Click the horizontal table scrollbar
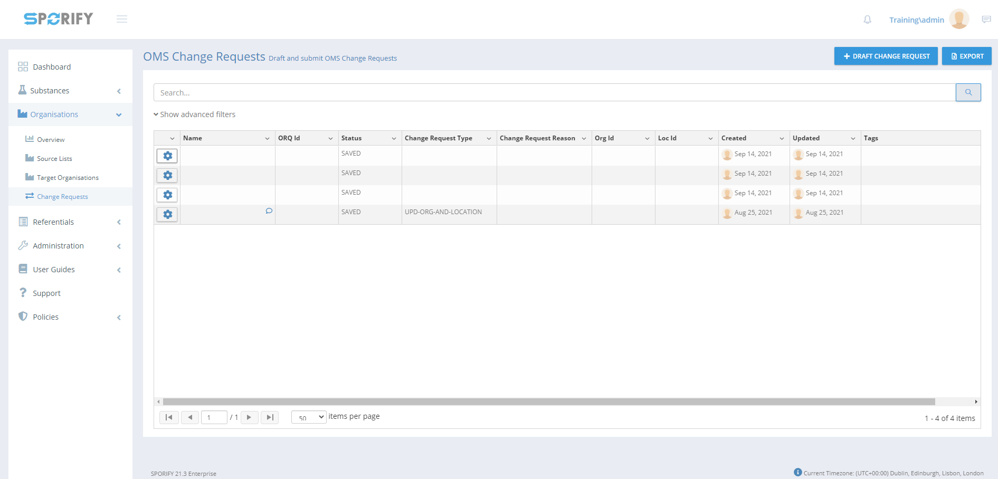 [549, 402]
